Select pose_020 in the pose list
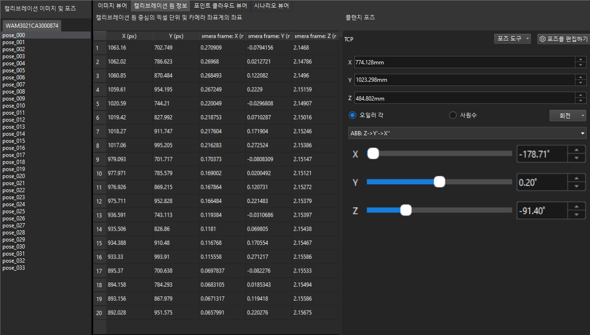This screenshot has height=335, width=590. click(x=46, y=176)
